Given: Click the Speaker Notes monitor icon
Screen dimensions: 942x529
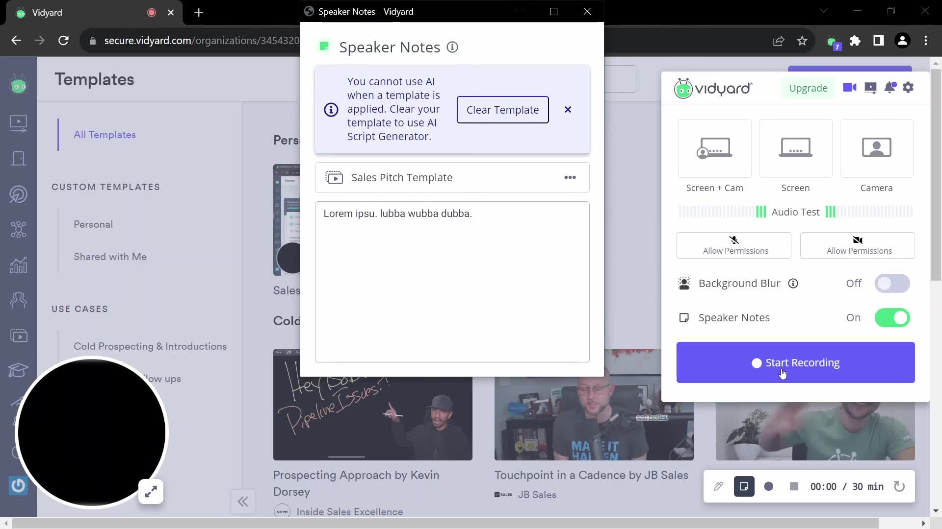Looking at the screenshot, I should [684, 317].
